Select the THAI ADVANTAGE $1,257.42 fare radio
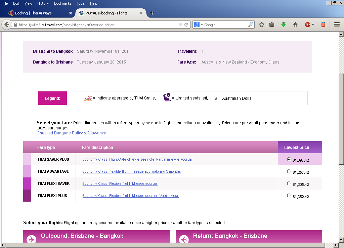This screenshot has height=248, width=344. [x=289, y=171]
